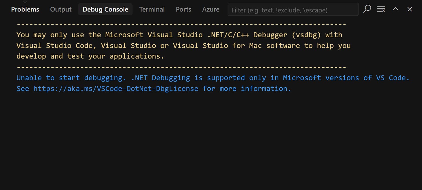
Task: Open search within the Debug Console
Action: point(367,9)
